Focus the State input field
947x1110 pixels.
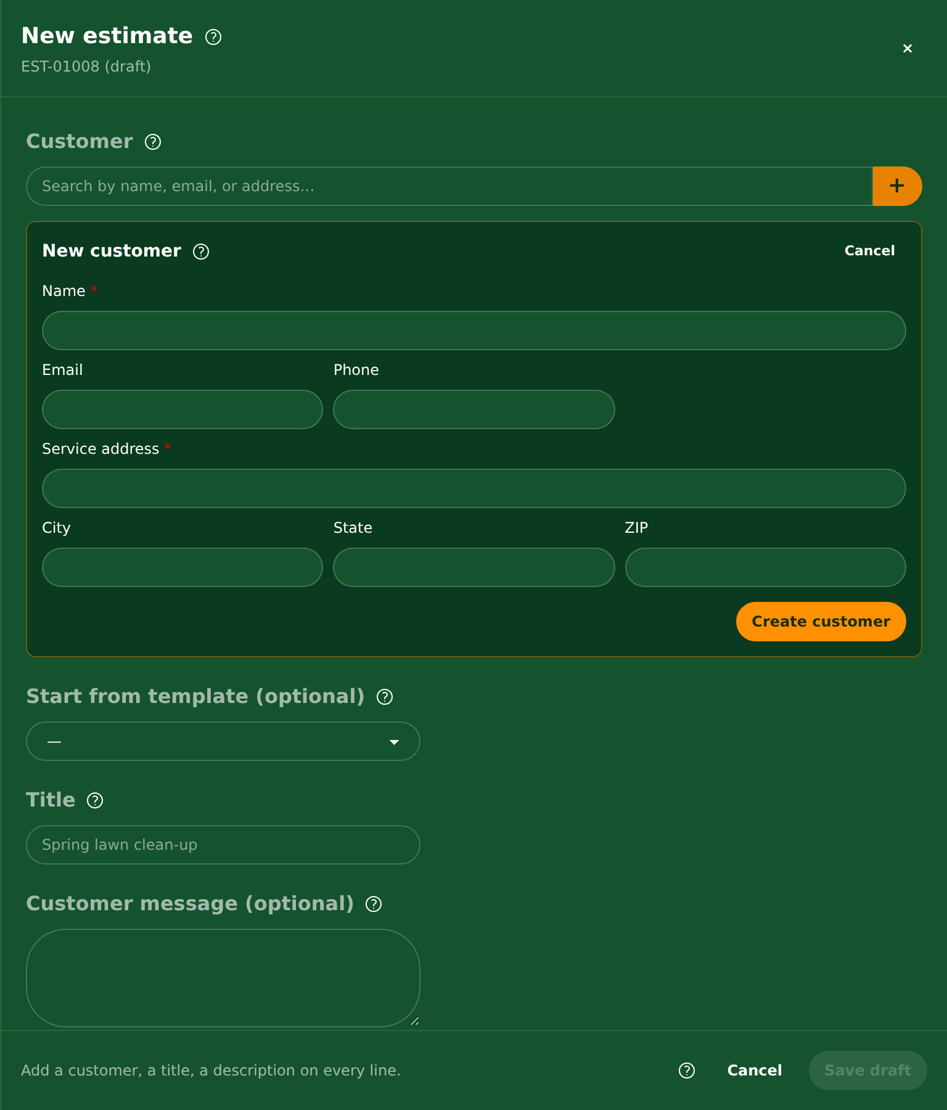click(x=474, y=567)
